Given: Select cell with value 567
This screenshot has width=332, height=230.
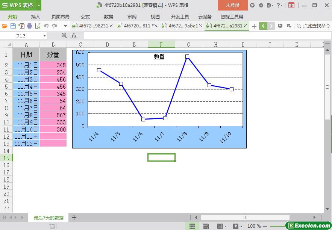Looking at the screenshot, I should 53,115.
